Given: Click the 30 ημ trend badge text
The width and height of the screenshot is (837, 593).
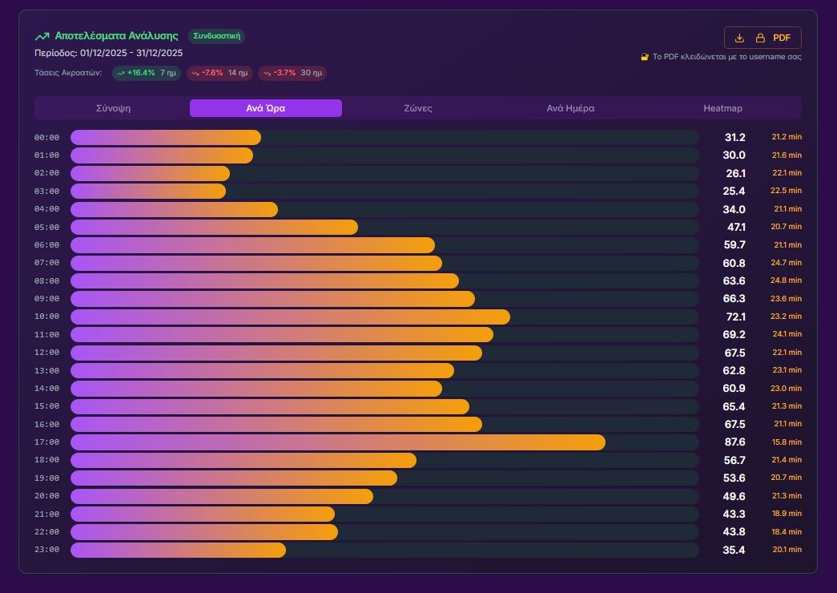Looking at the screenshot, I should pyautogui.click(x=312, y=73).
